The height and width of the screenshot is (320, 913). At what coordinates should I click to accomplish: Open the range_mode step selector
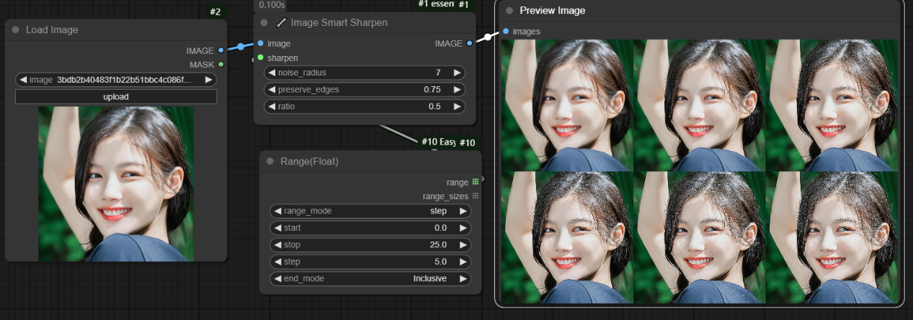pyautogui.click(x=370, y=211)
